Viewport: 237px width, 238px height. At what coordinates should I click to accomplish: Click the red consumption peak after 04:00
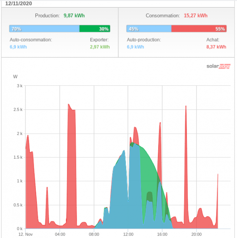click(72, 167)
